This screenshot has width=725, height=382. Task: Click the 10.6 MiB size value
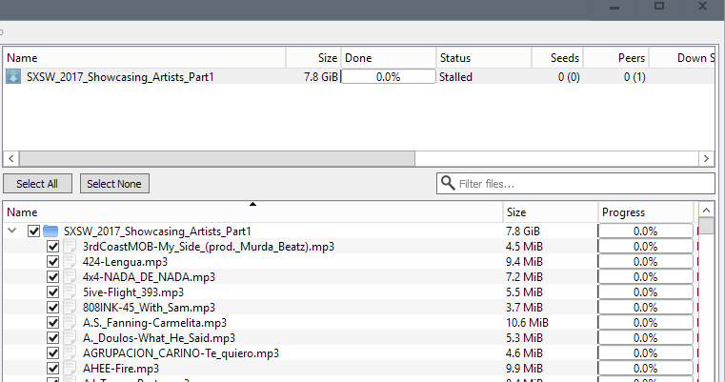coord(527,323)
